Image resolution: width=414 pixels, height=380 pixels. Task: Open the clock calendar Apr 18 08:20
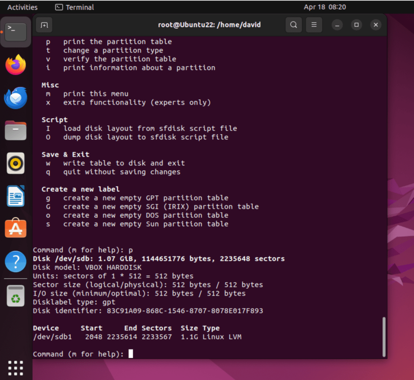tap(325, 7)
